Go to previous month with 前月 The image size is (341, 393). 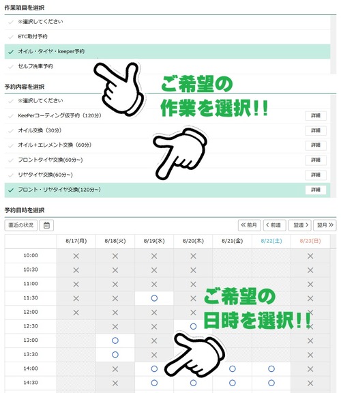(x=250, y=225)
